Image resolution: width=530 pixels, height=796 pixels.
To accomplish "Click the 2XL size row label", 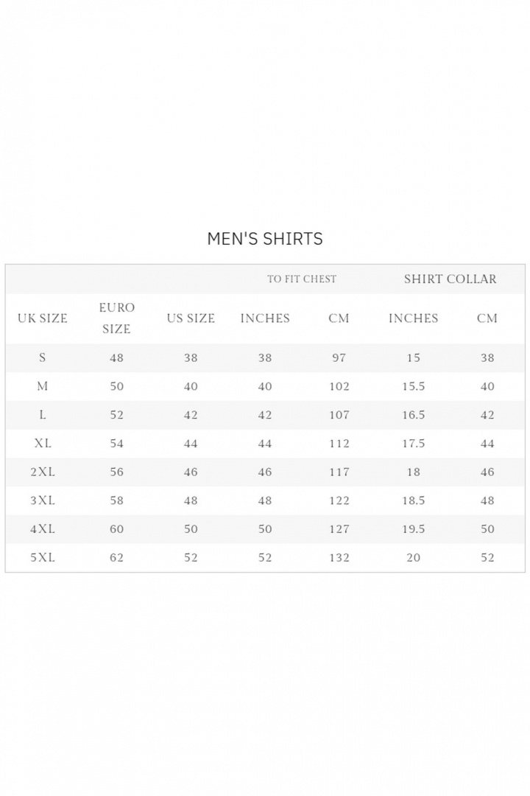I will (x=43, y=472).
